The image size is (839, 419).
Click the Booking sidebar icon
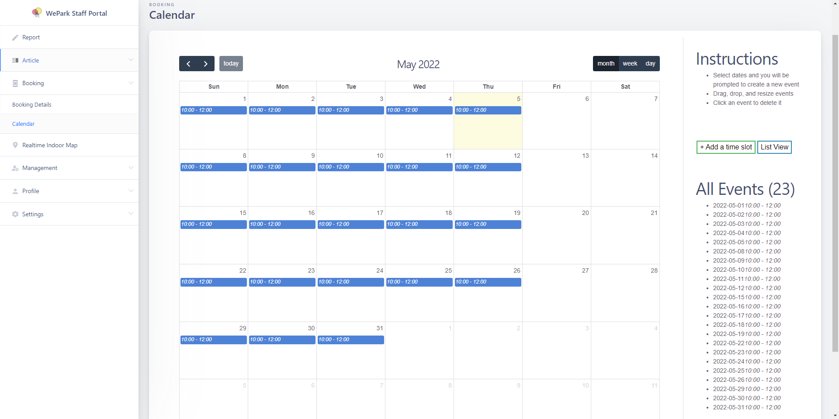[x=15, y=83]
